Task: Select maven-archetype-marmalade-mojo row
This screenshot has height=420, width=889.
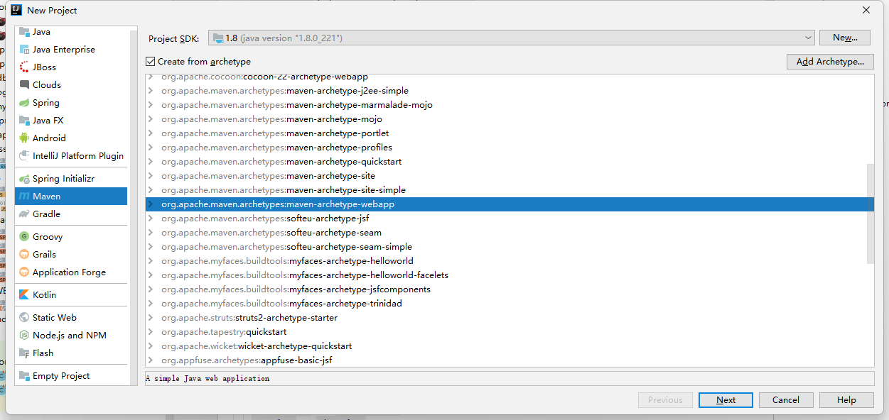Action: 510,105
